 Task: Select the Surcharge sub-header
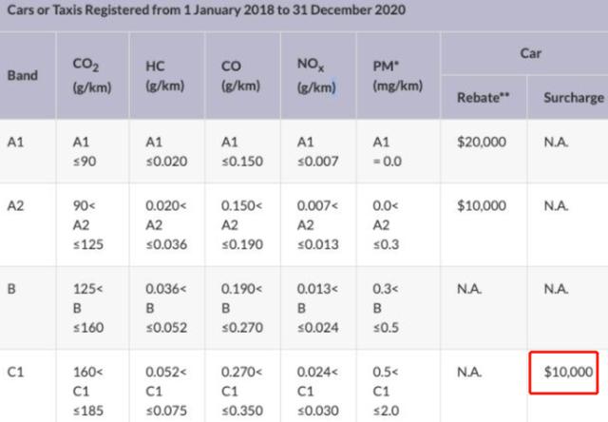(573, 98)
